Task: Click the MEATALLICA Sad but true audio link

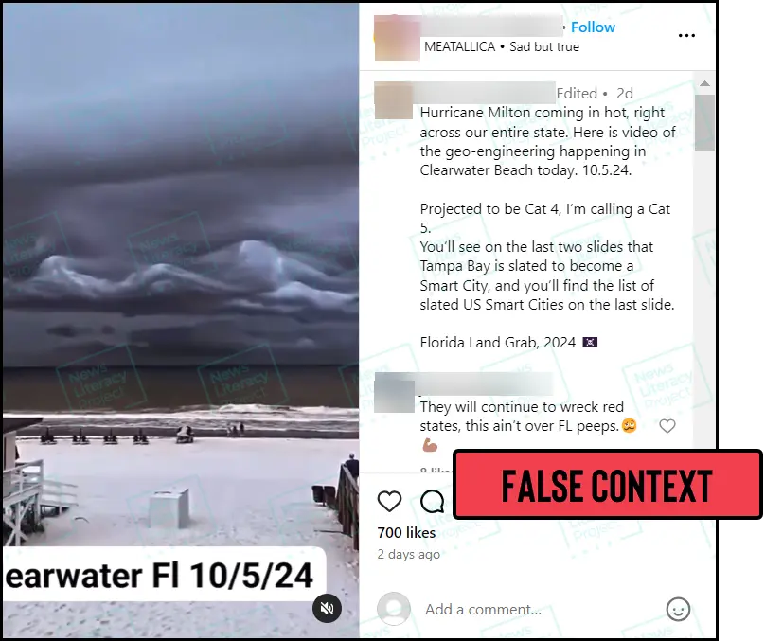Action: tap(502, 46)
